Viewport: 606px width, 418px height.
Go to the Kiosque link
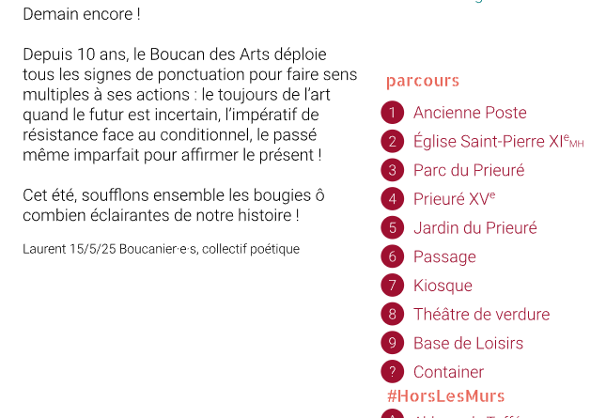click(443, 286)
